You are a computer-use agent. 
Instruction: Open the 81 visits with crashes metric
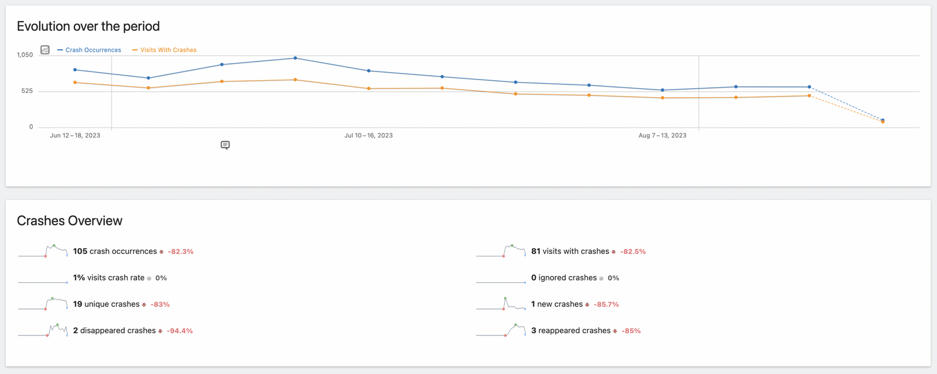570,252
